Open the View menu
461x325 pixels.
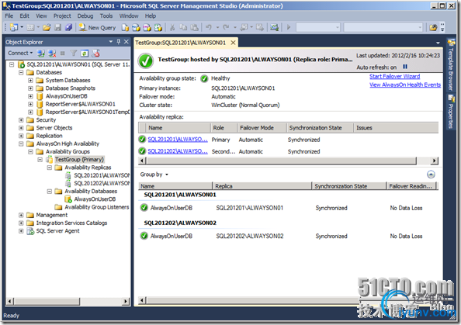click(41, 16)
